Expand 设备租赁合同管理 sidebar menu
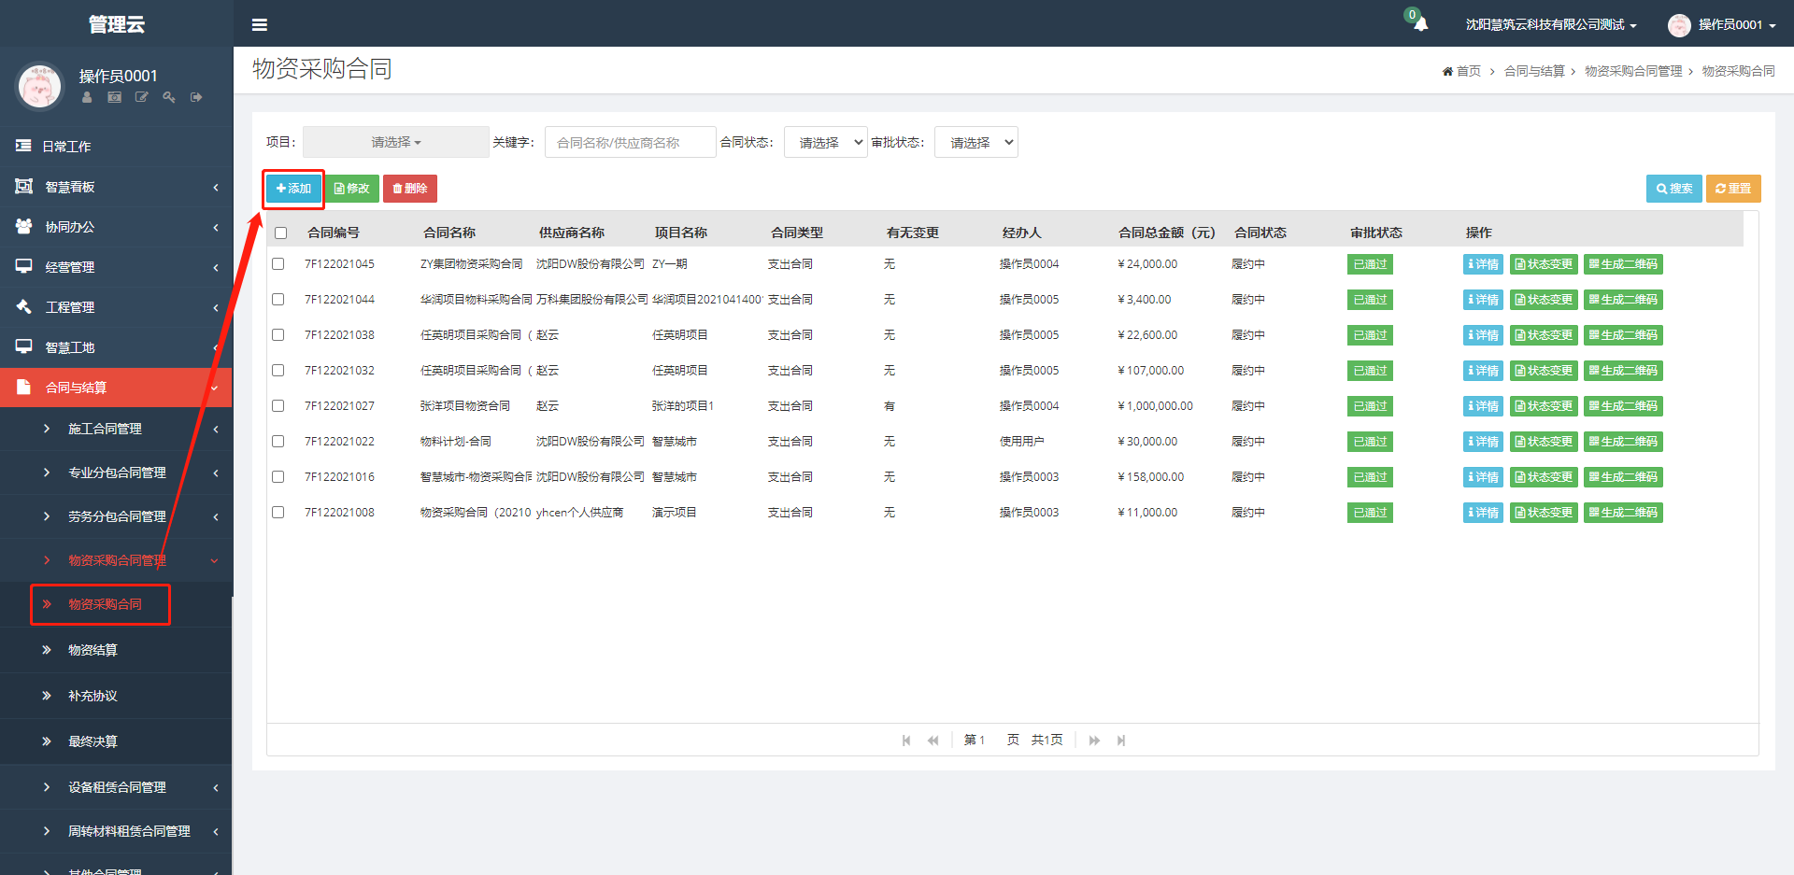1794x875 pixels. pyautogui.click(x=118, y=787)
